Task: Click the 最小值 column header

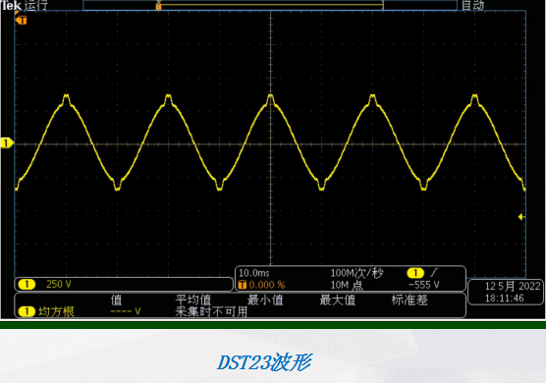Action: (x=265, y=300)
